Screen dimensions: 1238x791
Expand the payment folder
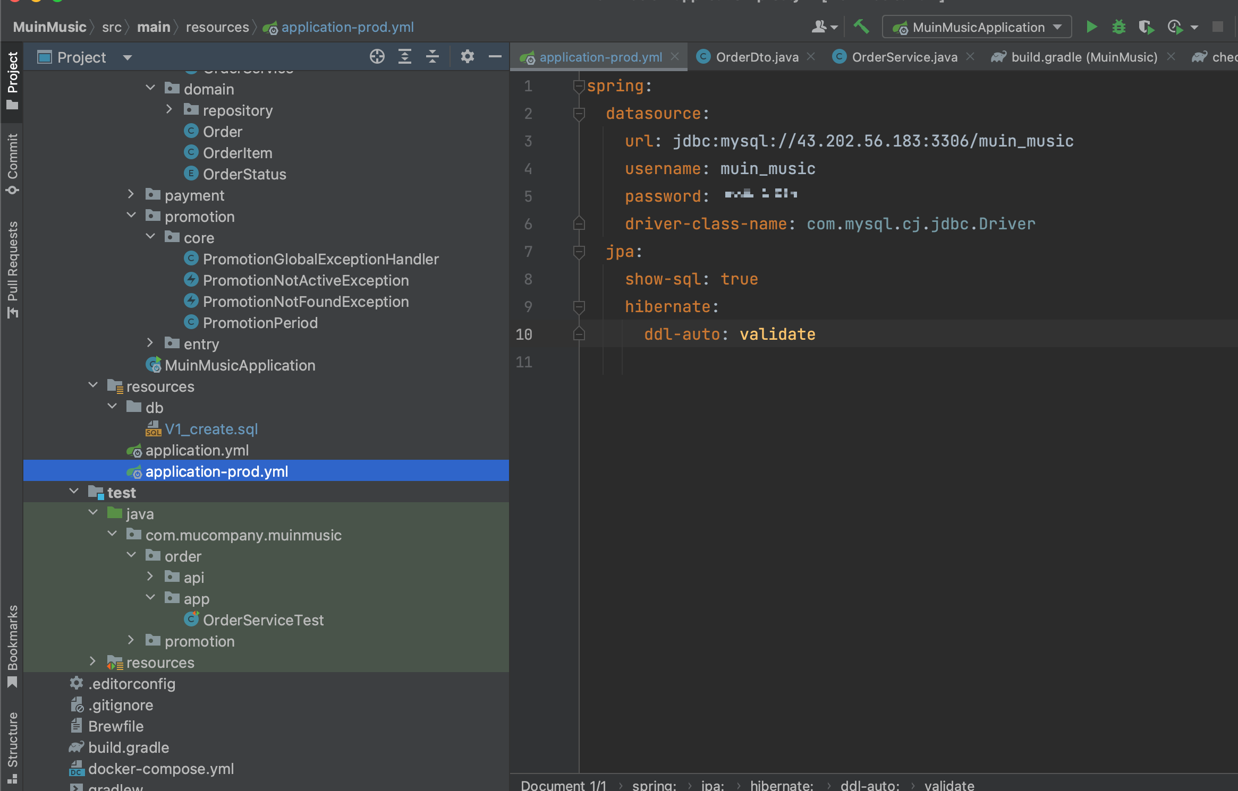click(x=131, y=195)
